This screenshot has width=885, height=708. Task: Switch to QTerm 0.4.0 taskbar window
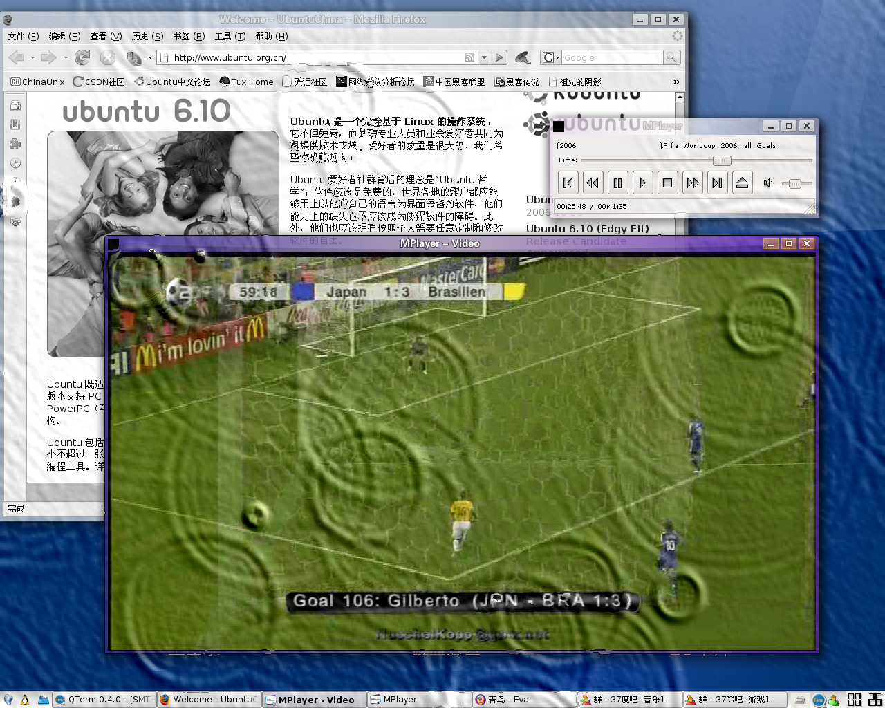(104, 700)
